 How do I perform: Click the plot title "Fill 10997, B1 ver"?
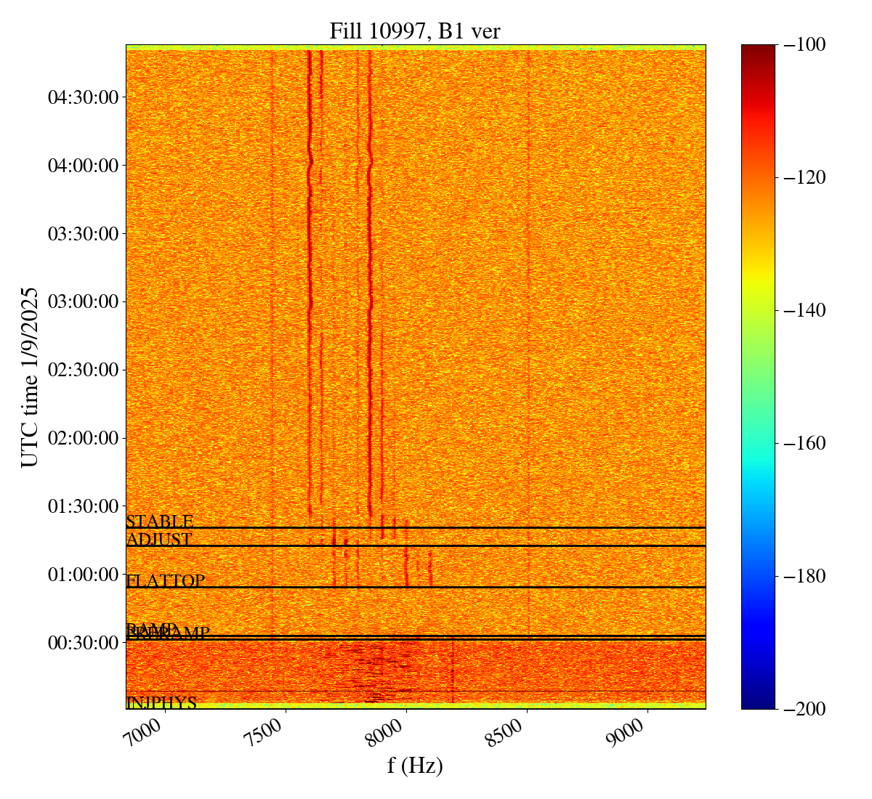[415, 31]
